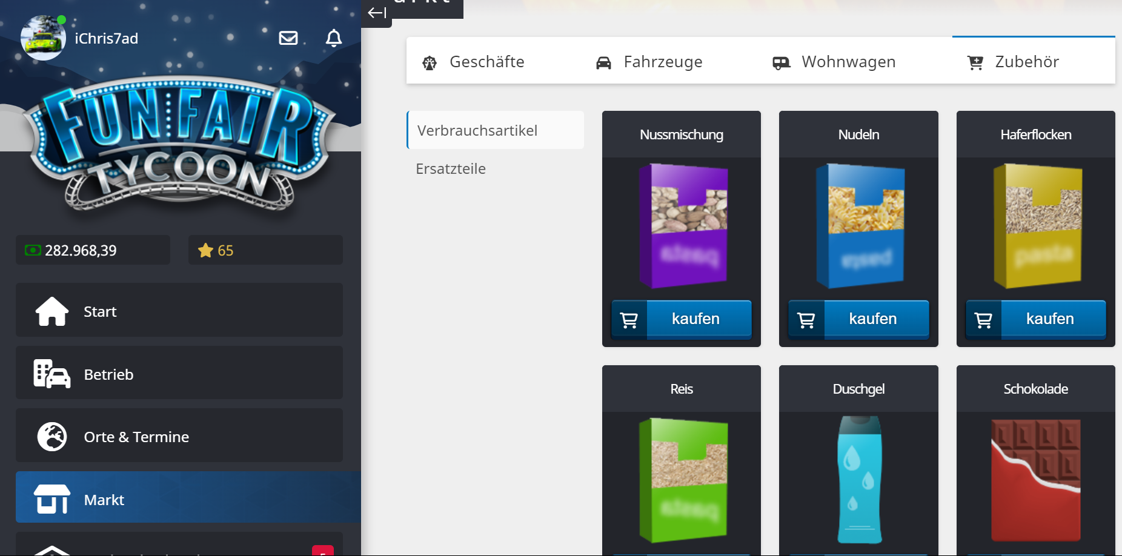Switch to the Fahrzeuge tab

click(649, 62)
